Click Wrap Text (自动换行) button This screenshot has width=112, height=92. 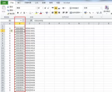[74, 8]
